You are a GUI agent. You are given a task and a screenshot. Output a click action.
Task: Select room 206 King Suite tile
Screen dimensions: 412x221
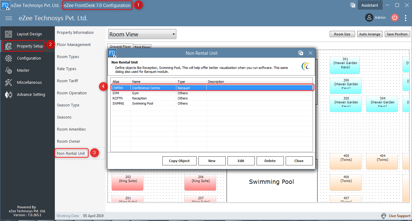(200, 182)
